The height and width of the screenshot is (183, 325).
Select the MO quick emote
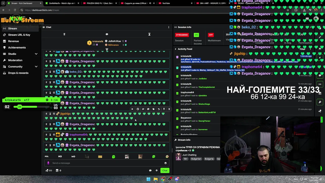pyautogui.click(x=73, y=157)
